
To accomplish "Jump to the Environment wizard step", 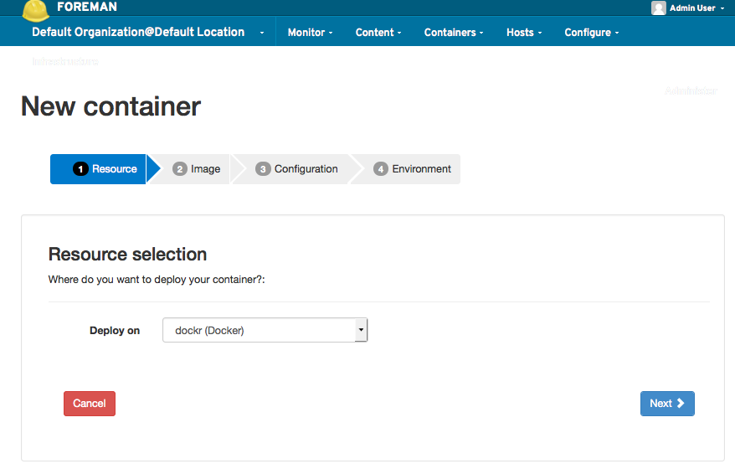I will tap(414, 168).
